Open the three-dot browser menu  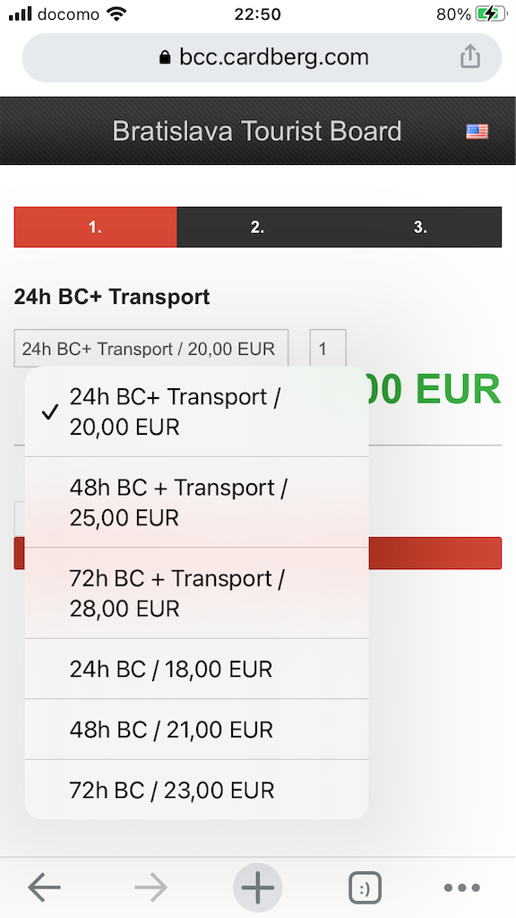461,888
